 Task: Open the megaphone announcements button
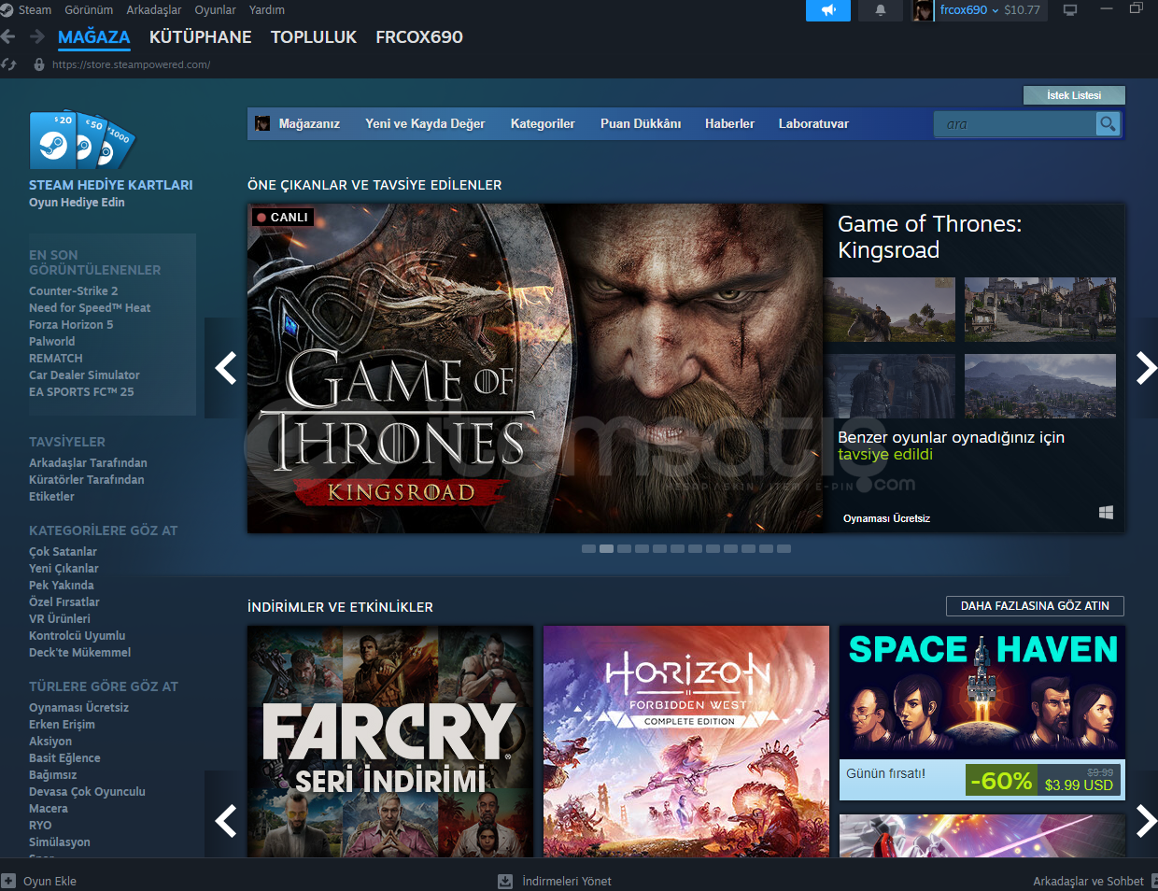tap(828, 10)
